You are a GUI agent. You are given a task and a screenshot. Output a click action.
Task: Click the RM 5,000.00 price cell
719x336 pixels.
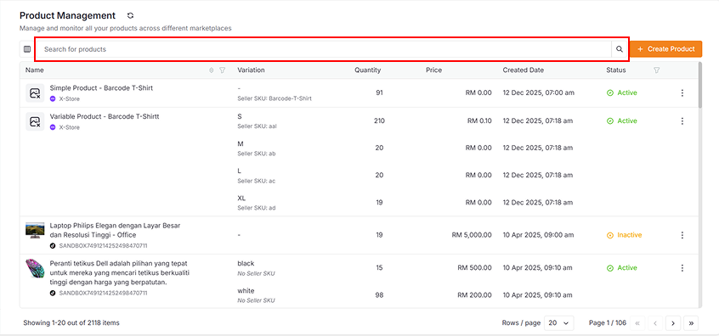472,235
